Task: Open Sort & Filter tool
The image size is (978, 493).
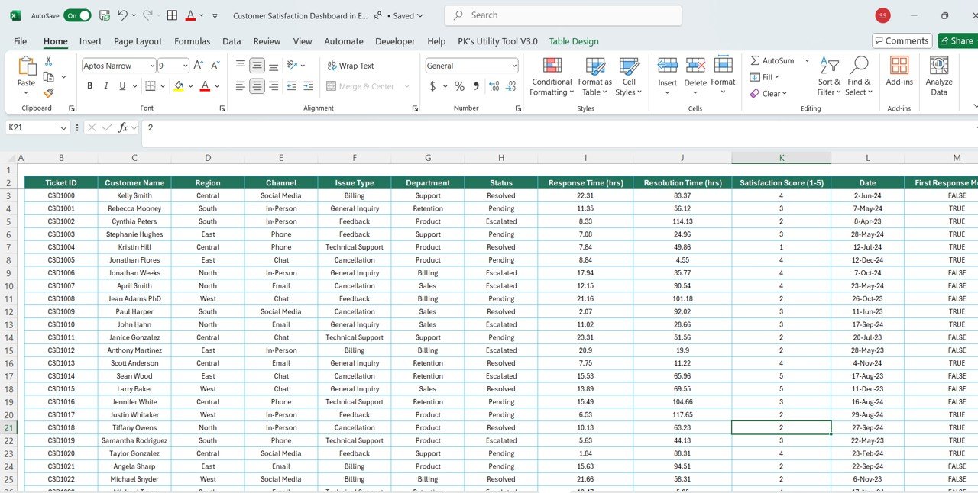Action: click(x=829, y=76)
